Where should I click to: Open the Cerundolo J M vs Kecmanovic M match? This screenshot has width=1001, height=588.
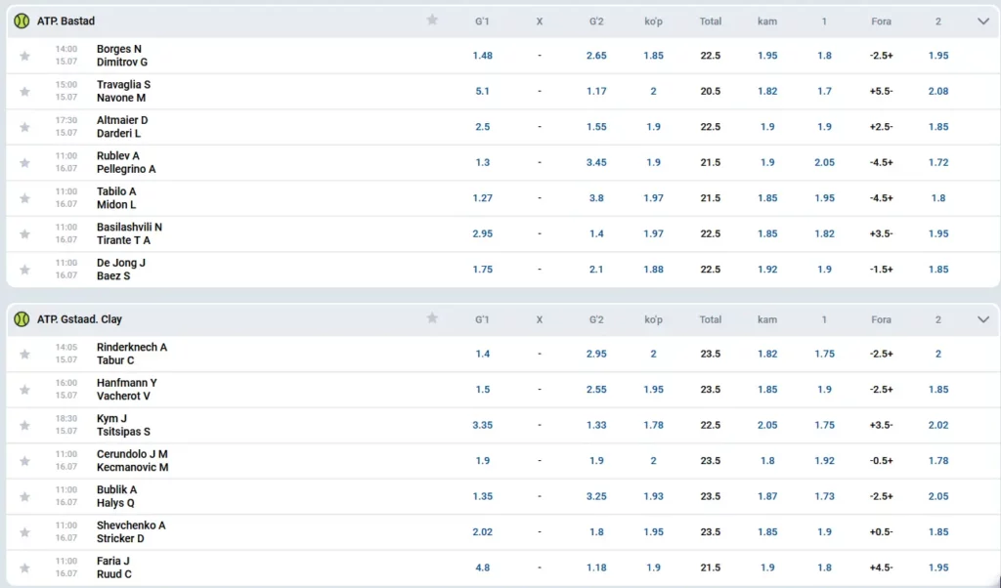tap(132, 460)
